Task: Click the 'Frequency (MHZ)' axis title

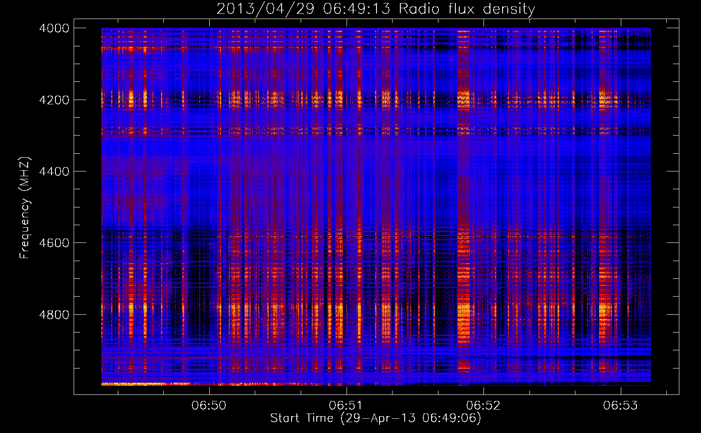Action: (x=25, y=208)
